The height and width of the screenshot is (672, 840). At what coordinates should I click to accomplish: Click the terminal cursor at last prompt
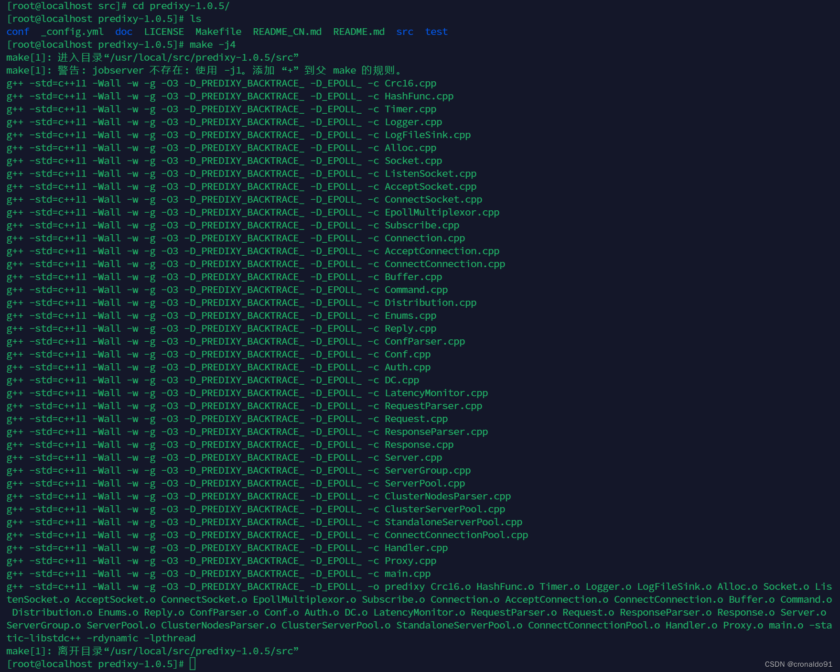[193, 664]
